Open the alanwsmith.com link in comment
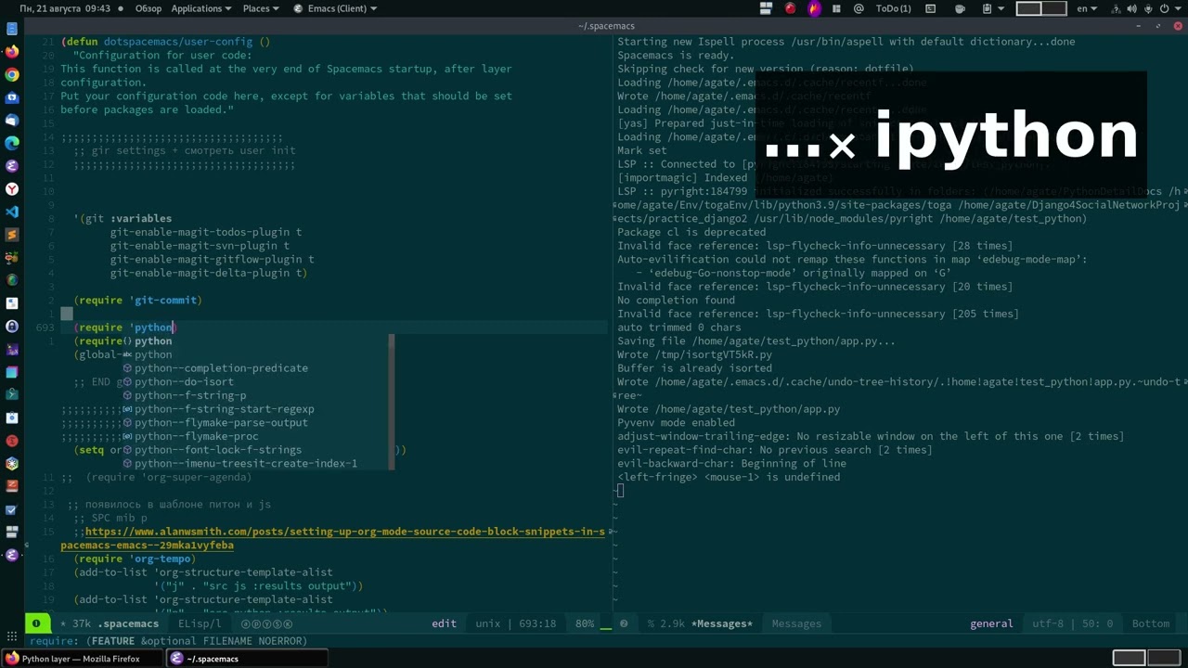This screenshot has height=668, width=1188. [332, 538]
